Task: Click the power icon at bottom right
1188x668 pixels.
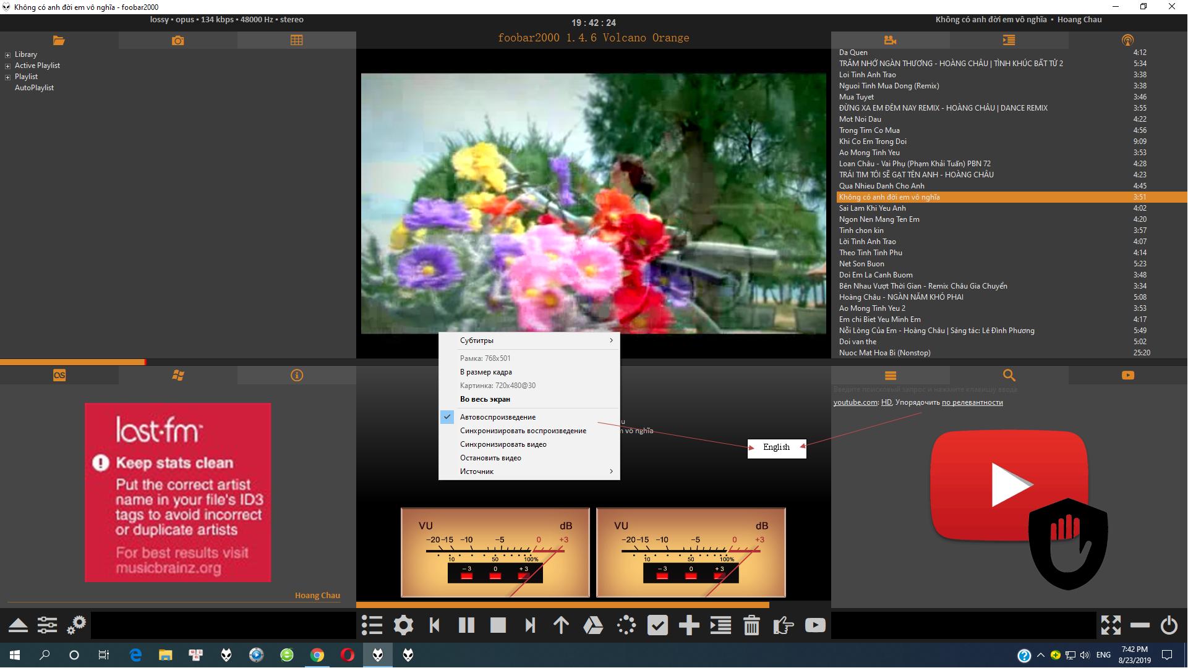Action: (1169, 625)
